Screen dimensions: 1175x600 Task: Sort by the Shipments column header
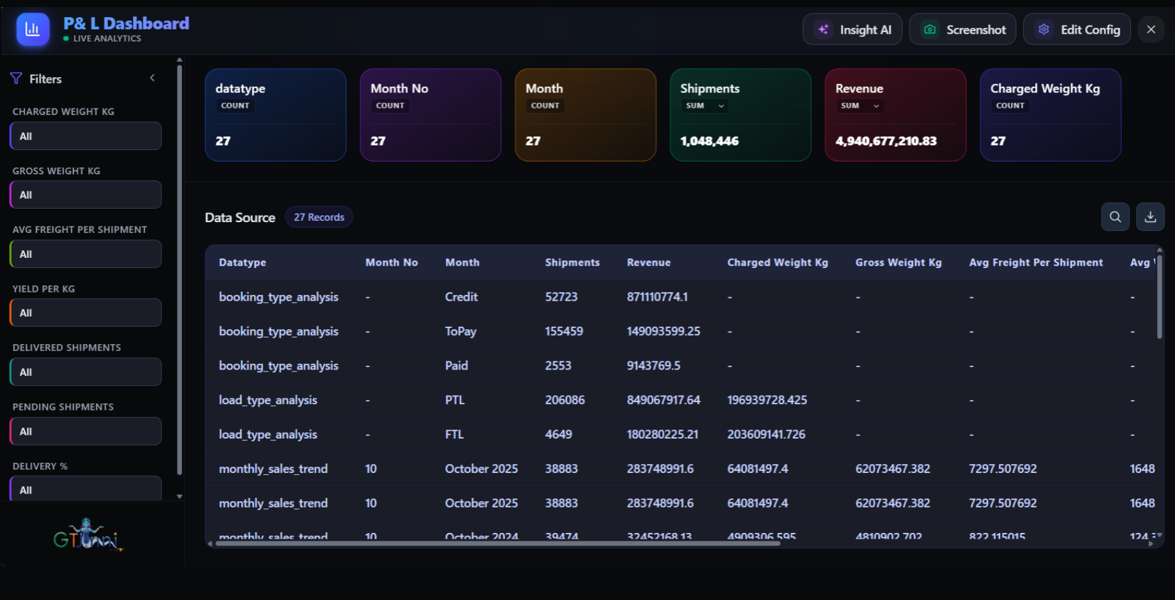pos(572,262)
